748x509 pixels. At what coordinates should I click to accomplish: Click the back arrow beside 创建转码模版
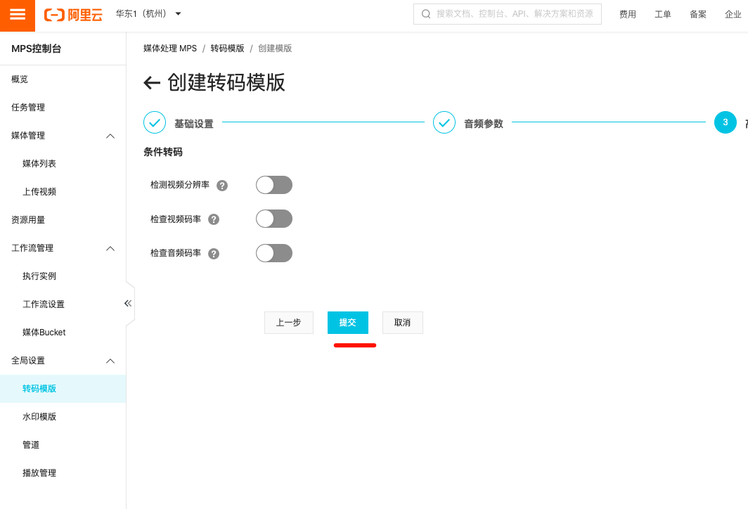pos(152,83)
